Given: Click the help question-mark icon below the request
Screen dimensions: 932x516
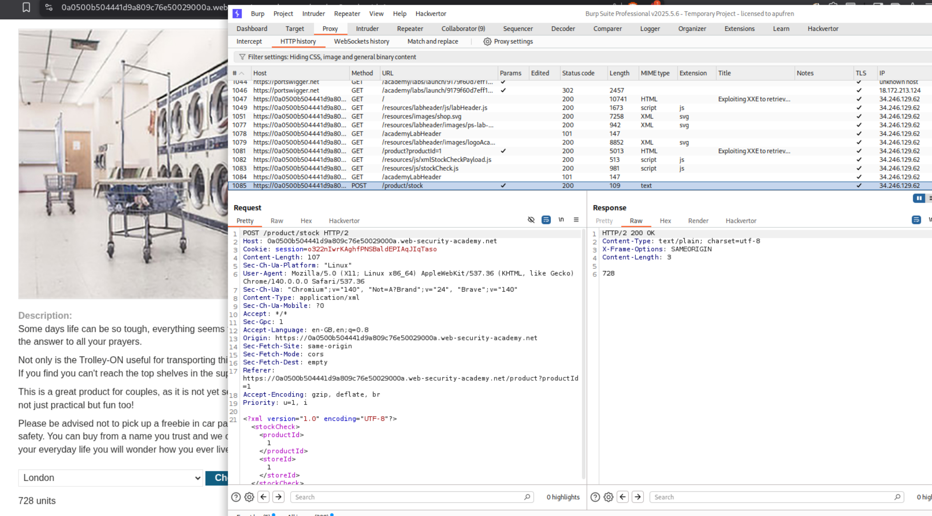Looking at the screenshot, I should tap(236, 497).
